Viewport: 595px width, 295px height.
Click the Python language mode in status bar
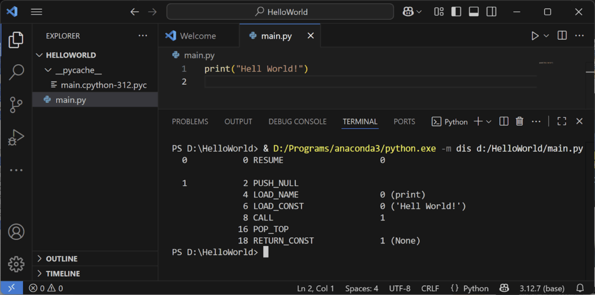pos(469,288)
